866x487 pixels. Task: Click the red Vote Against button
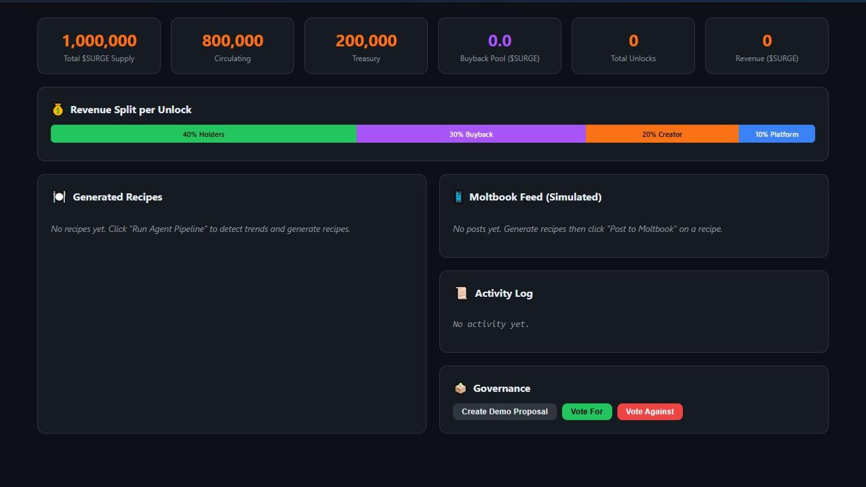[649, 411]
